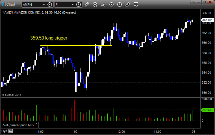The width and height of the screenshot is (215, 135).
Task: Click the first 14:00 time axis label
Action: [40, 132]
